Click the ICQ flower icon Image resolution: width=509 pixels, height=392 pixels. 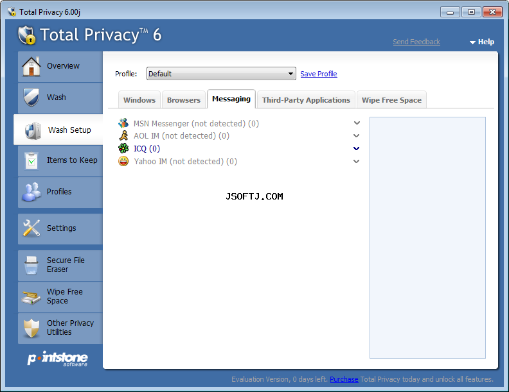pyautogui.click(x=123, y=148)
